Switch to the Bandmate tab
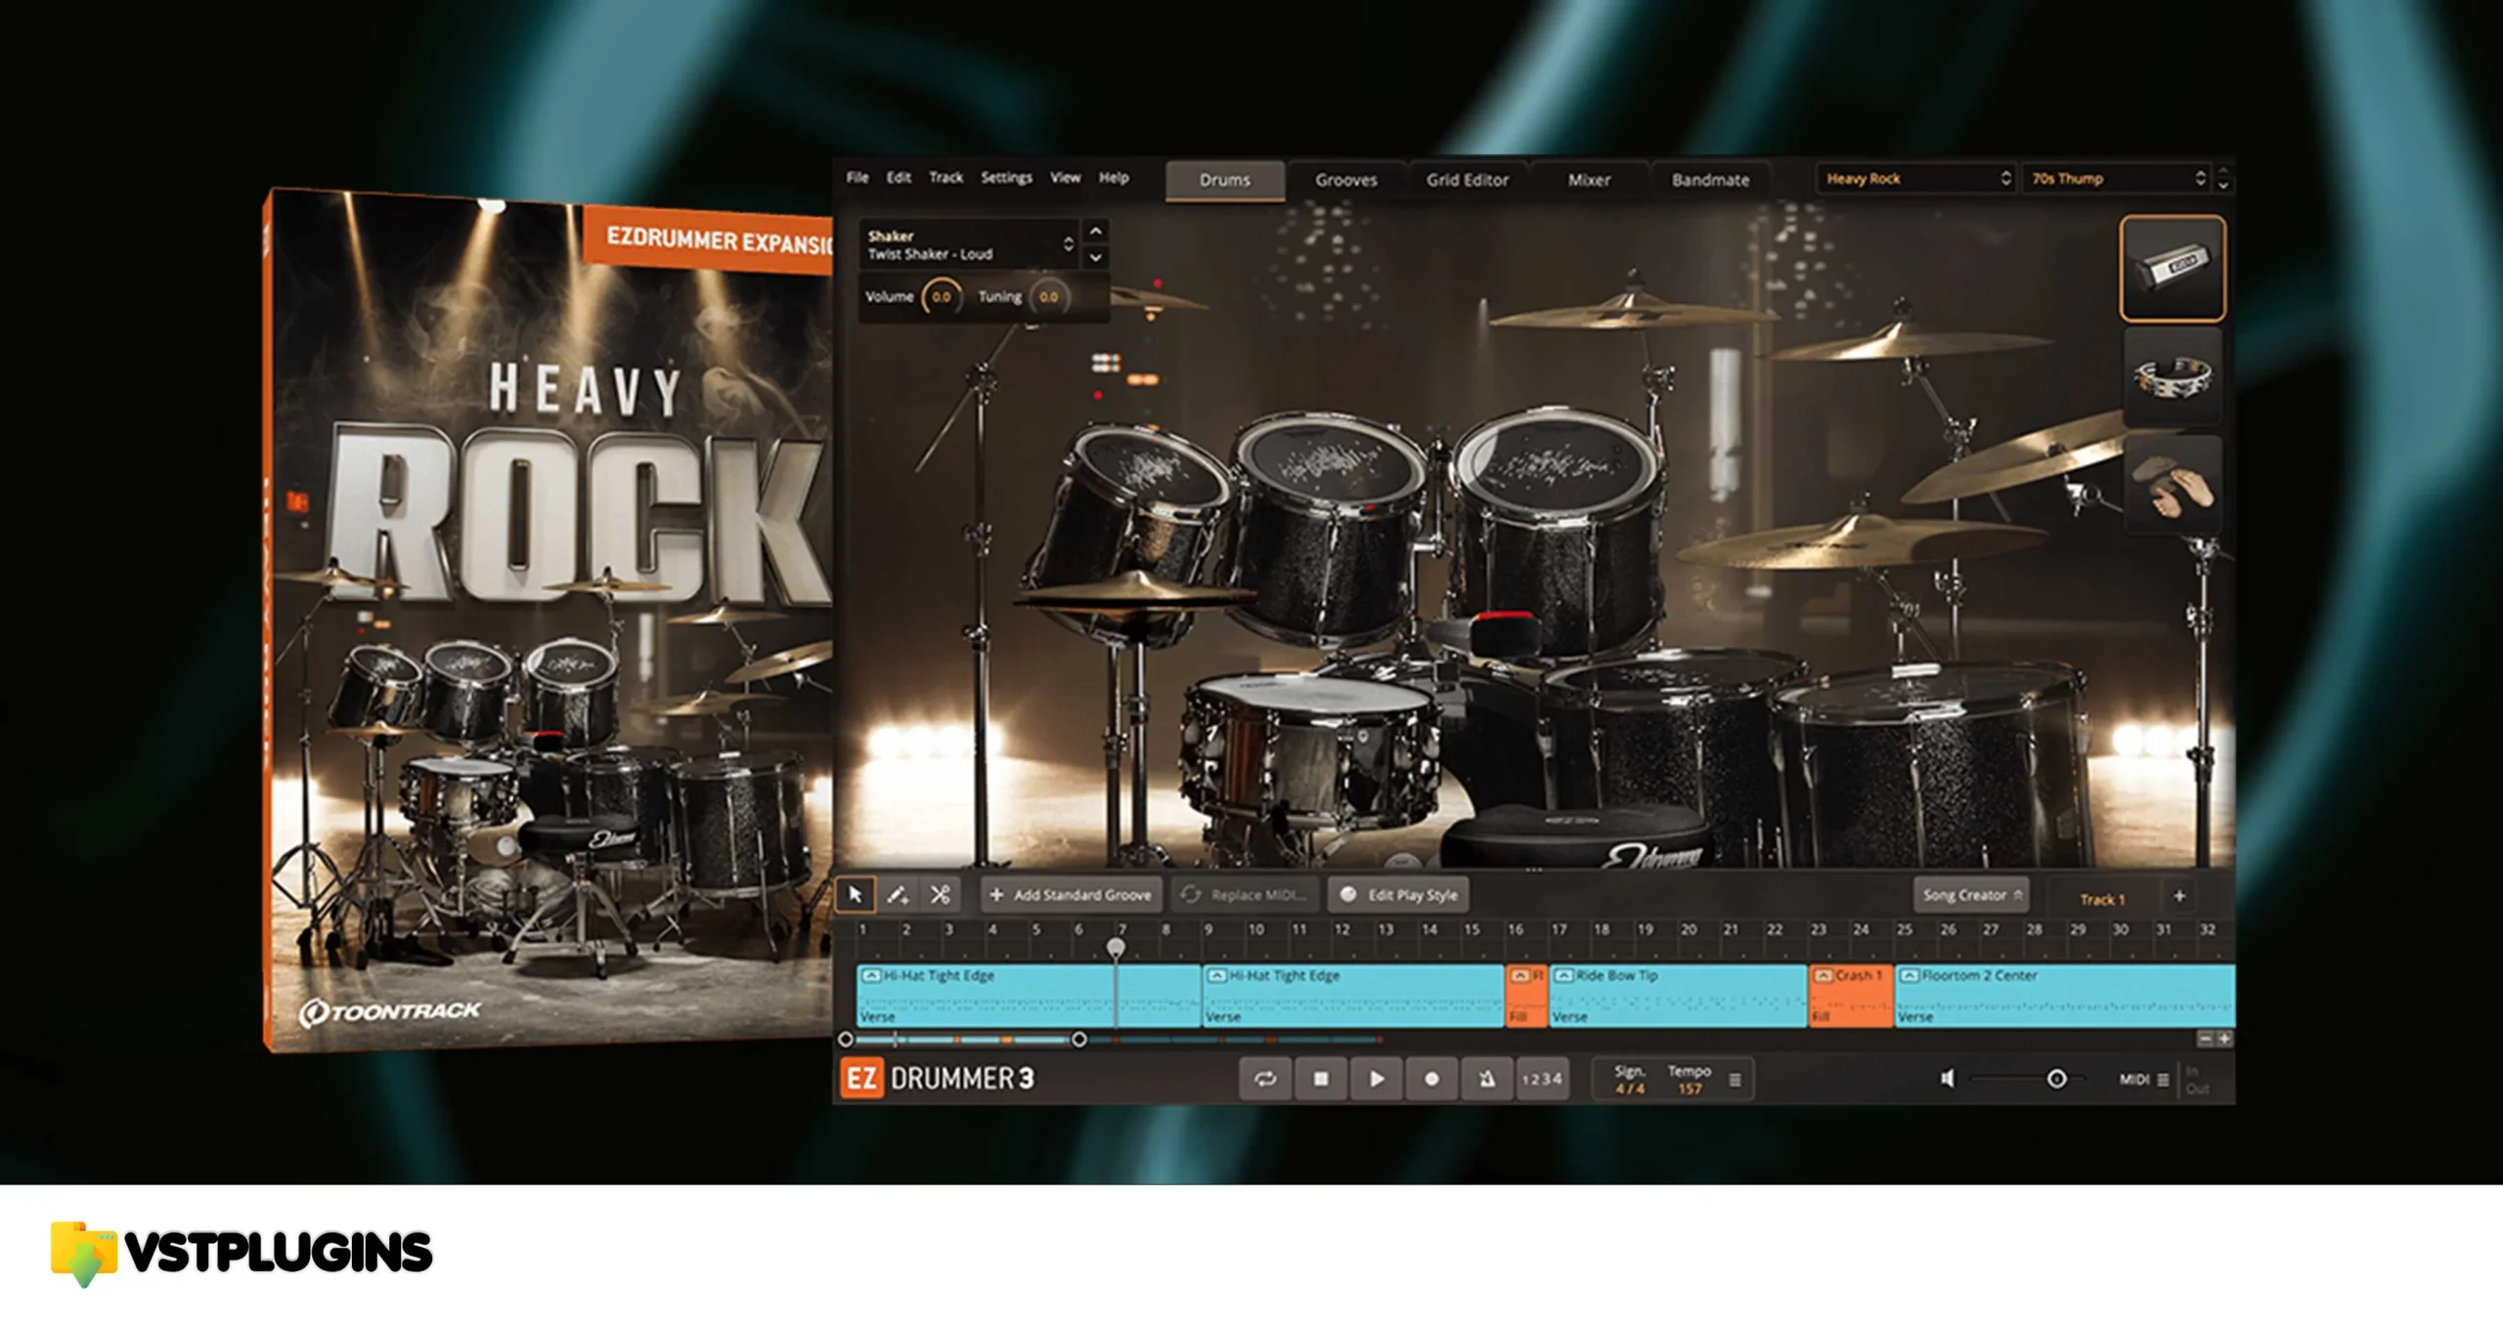 (1710, 181)
